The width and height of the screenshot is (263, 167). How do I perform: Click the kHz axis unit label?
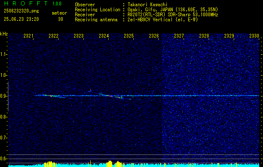click(4, 34)
